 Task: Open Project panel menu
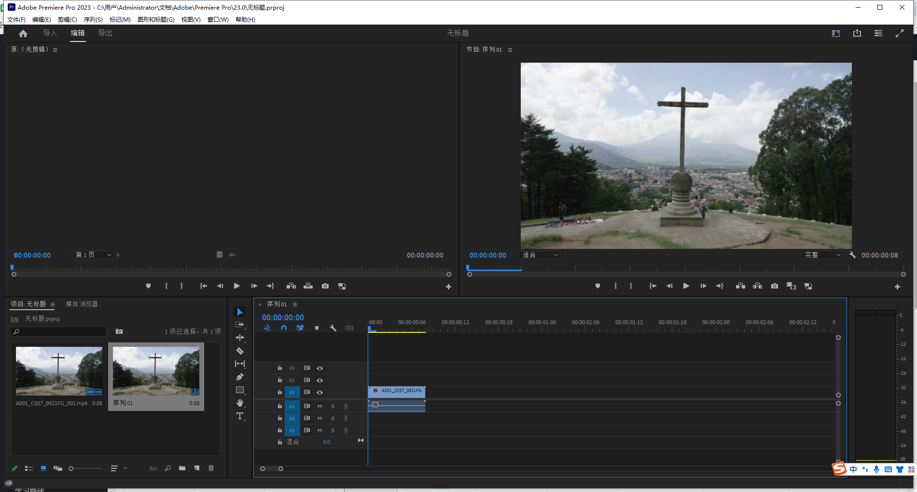(53, 304)
